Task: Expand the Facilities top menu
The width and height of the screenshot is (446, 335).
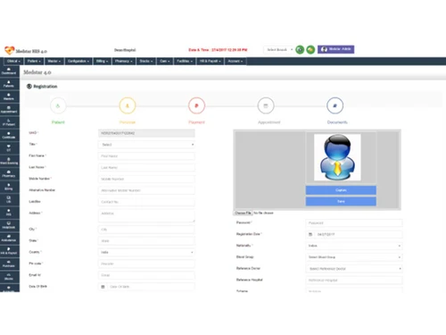Action: 185,61
